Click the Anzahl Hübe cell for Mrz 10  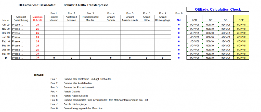pos(147,45)
